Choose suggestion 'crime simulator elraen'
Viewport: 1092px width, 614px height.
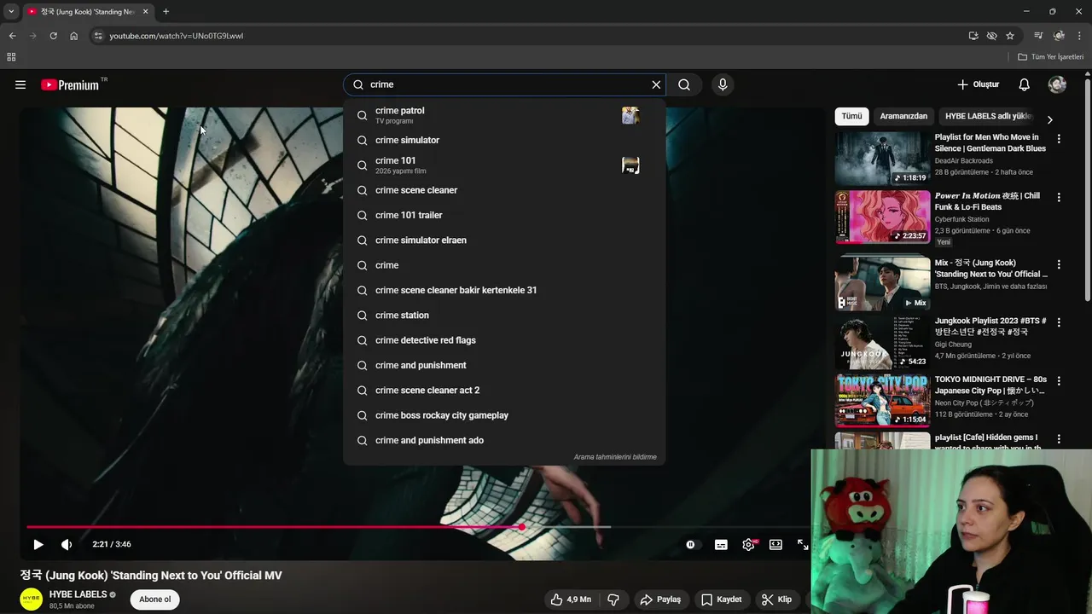click(x=504, y=240)
